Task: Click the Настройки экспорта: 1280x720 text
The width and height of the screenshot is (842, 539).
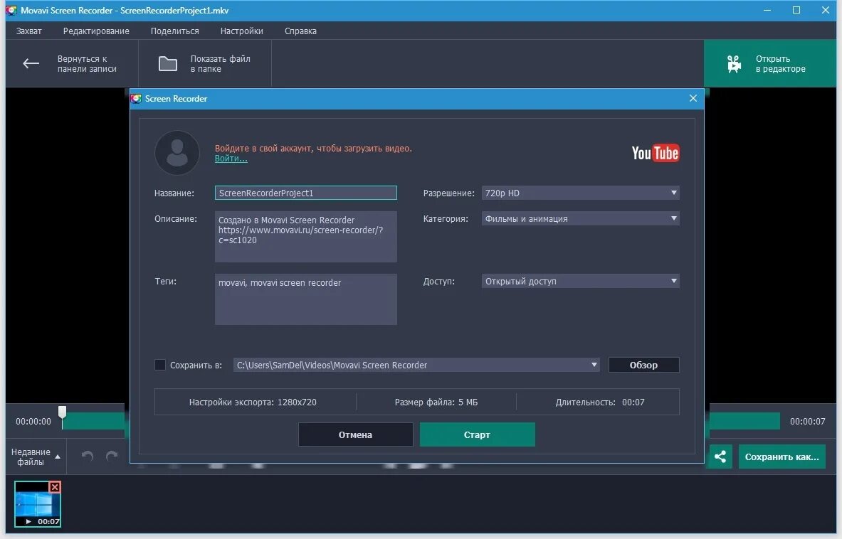Action: (x=253, y=402)
